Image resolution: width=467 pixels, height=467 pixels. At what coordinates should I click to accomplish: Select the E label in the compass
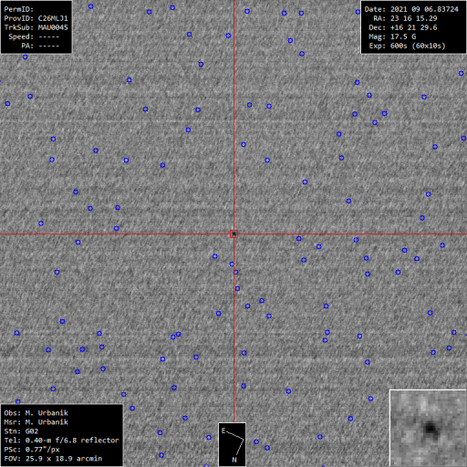click(x=223, y=431)
